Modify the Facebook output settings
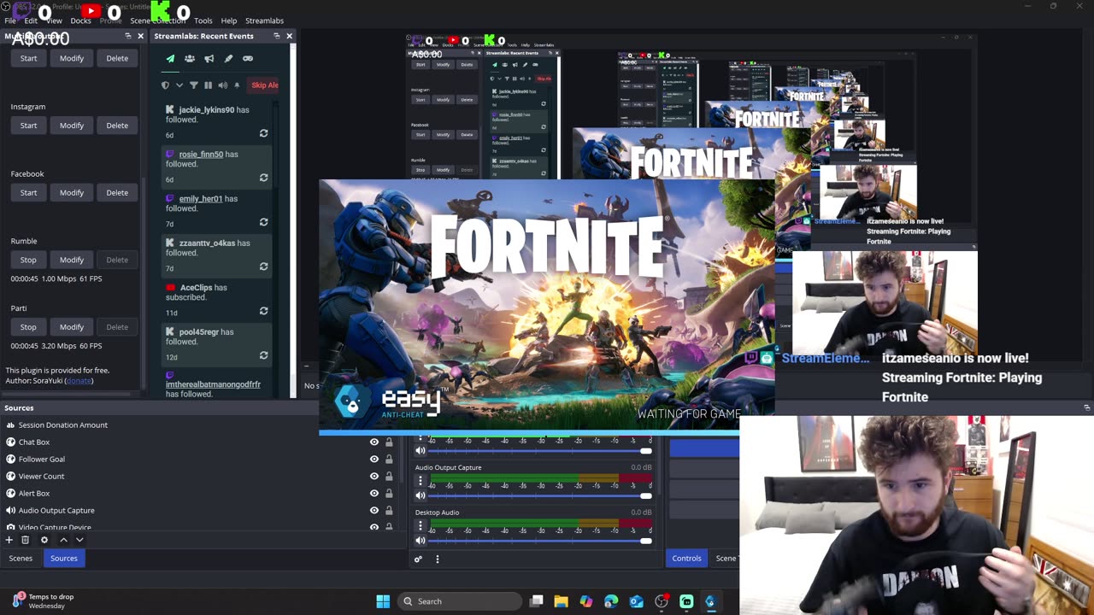Screen dimensions: 1094x615 pyautogui.click(x=72, y=193)
